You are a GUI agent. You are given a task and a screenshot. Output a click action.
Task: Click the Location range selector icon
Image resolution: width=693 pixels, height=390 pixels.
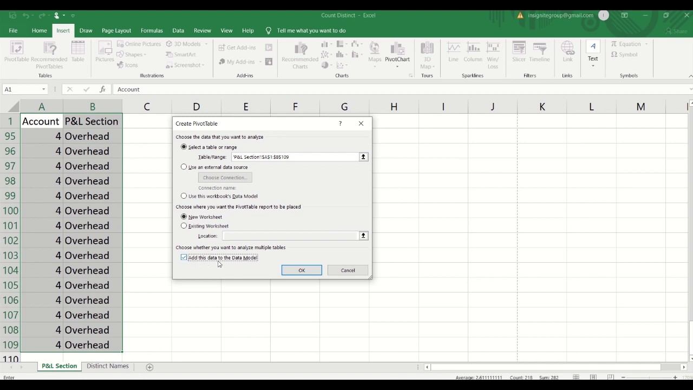pyautogui.click(x=363, y=236)
